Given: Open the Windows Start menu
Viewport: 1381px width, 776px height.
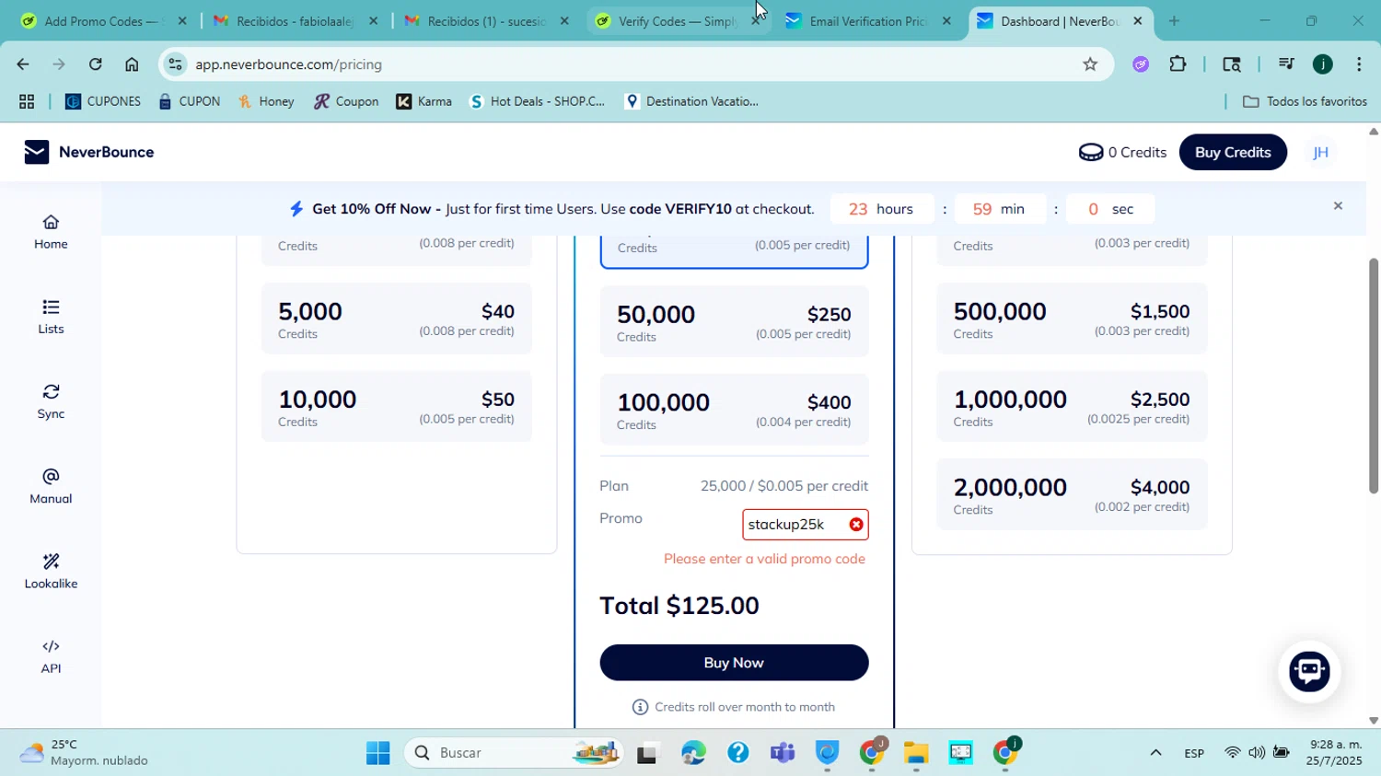Looking at the screenshot, I should coord(377,753).
